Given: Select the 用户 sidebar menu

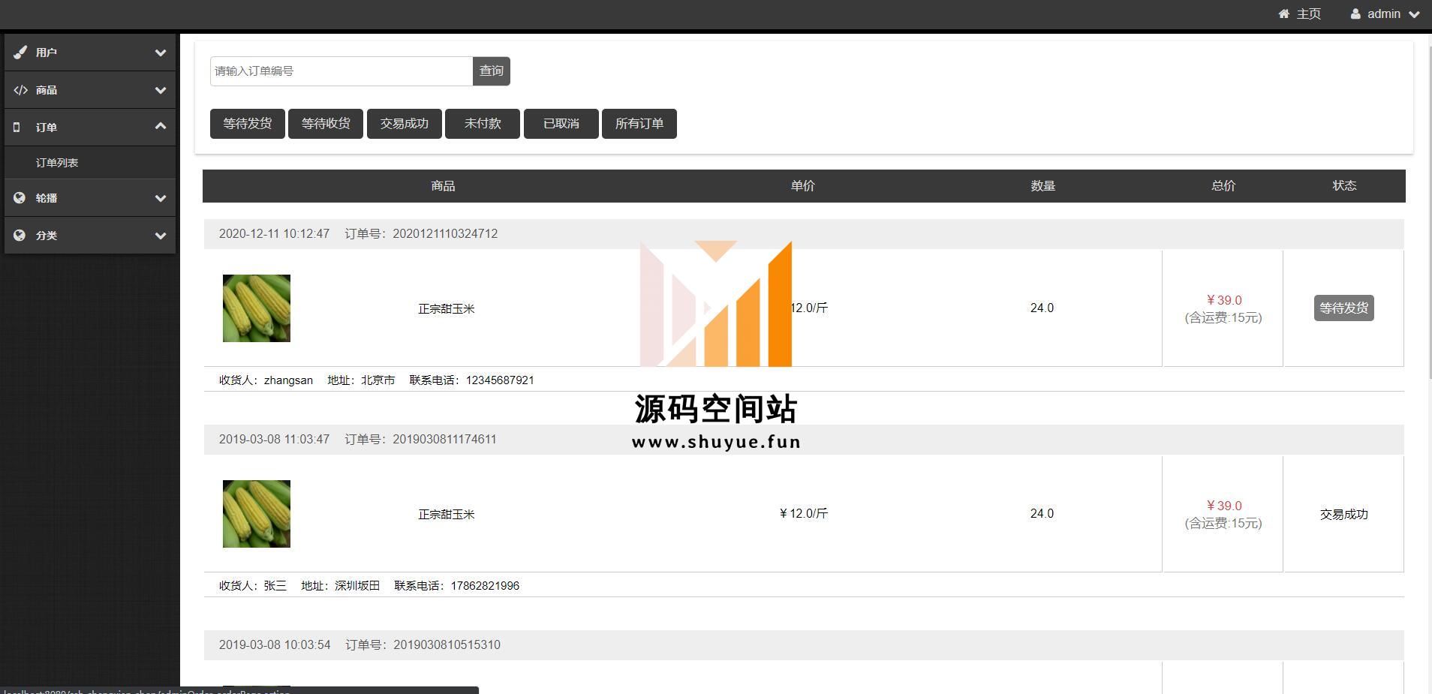Looking at the screenshot, I should pos(90,53).
